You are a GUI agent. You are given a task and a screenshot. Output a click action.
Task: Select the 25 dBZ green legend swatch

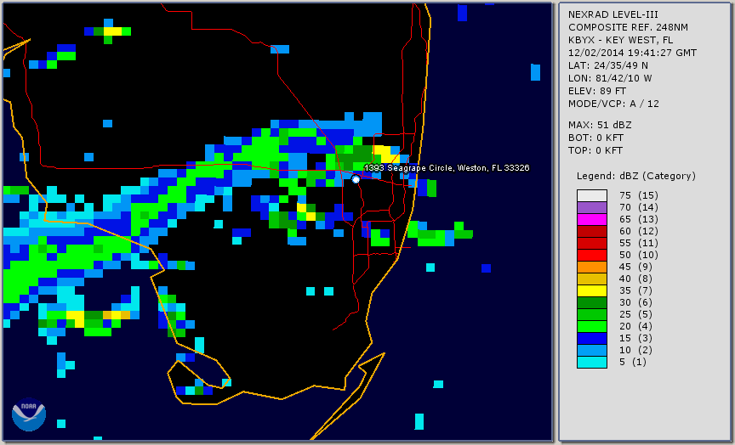[592, 314]
